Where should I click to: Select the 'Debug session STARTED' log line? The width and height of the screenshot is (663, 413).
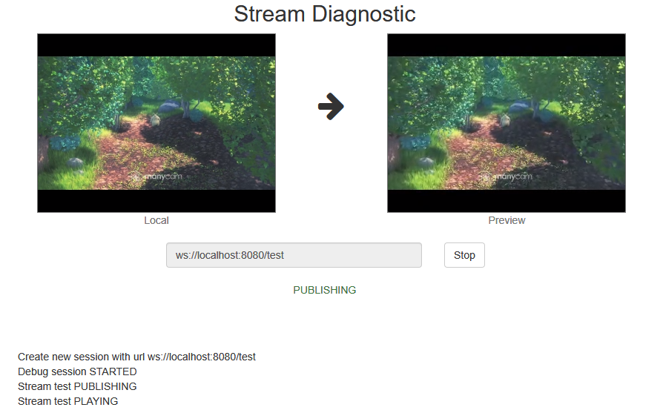pos(77,371)
